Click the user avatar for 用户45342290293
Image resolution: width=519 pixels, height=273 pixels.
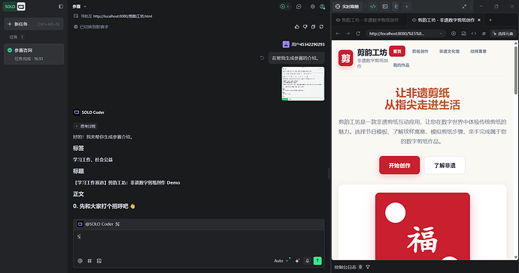(286, 44)
